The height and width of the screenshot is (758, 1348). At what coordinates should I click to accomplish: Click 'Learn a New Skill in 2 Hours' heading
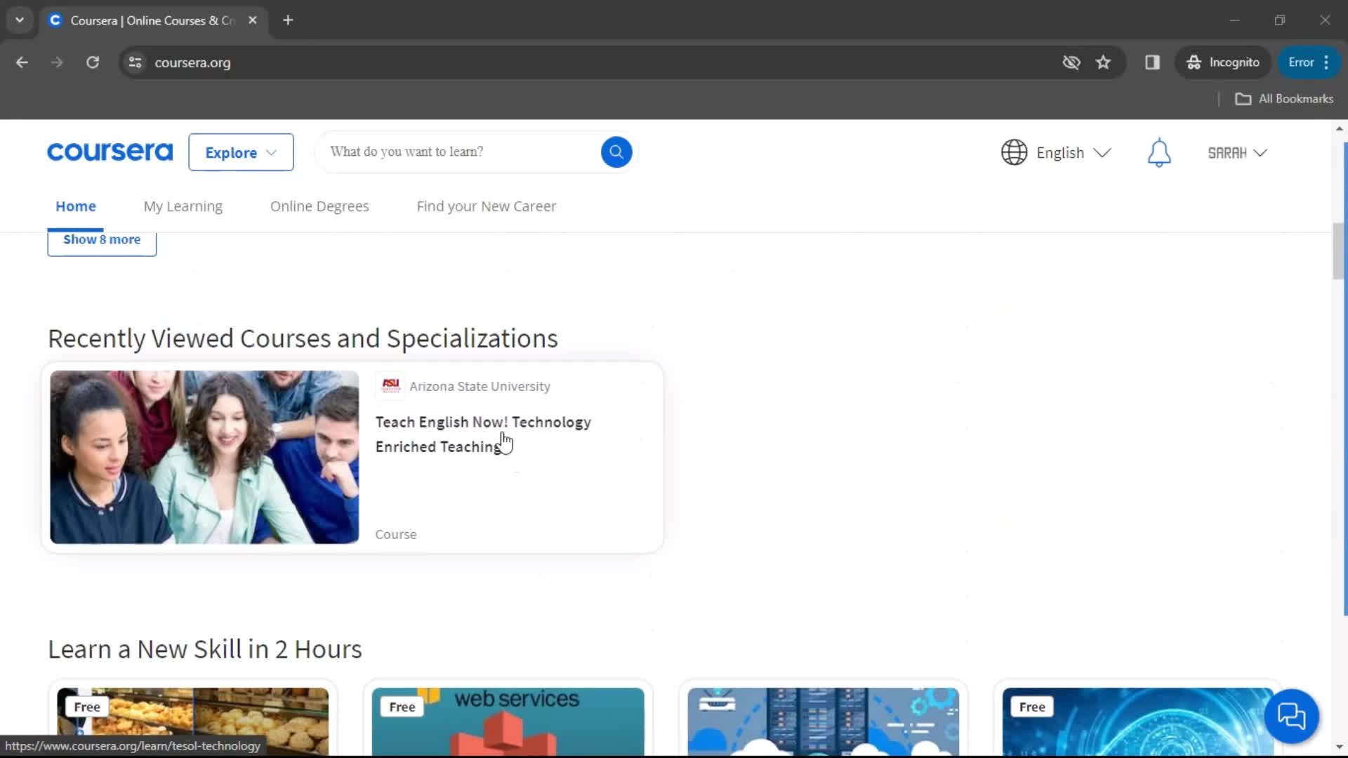click(x=205, y=649)
